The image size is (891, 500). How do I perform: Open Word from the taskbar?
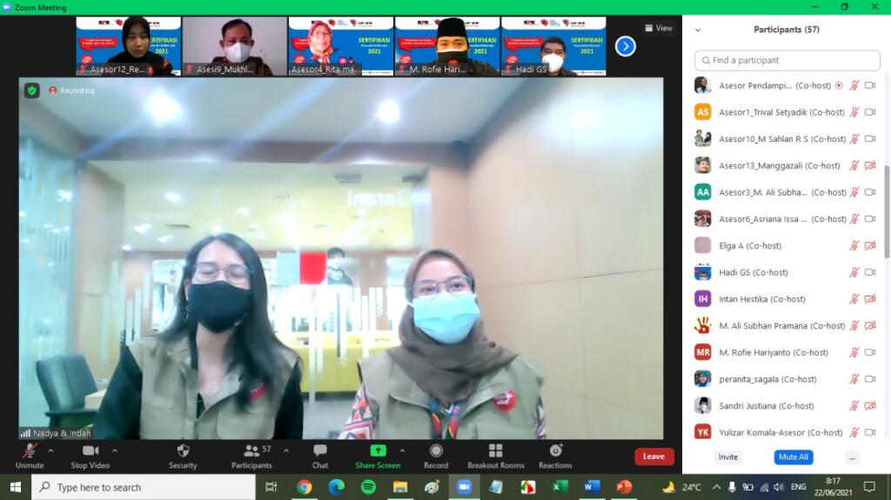[x=592, y=487]
